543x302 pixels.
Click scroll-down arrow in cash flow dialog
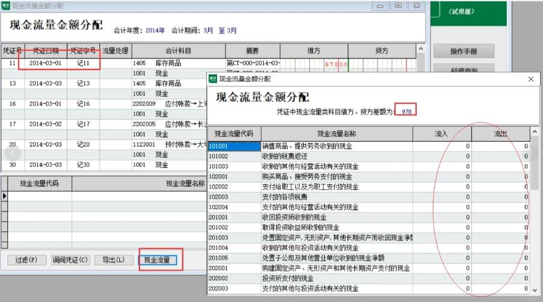[x=534, y=291]
